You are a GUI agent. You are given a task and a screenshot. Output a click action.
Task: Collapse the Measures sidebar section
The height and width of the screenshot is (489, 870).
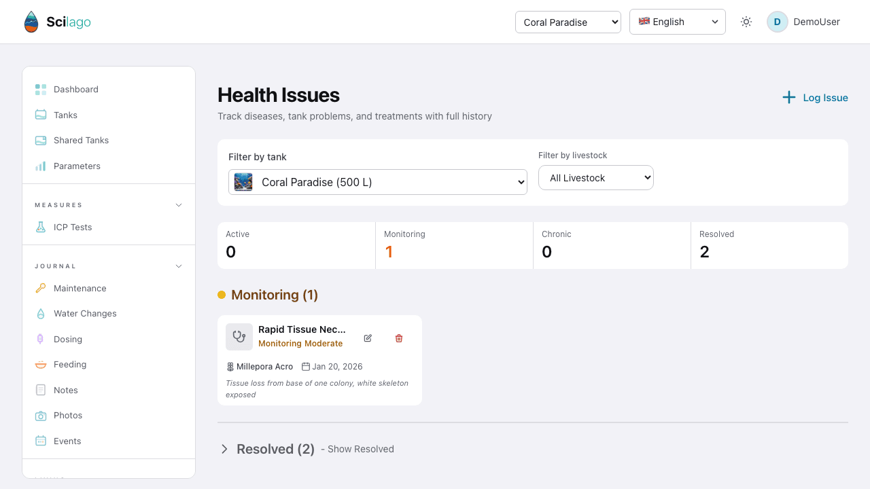coord(179,205)
